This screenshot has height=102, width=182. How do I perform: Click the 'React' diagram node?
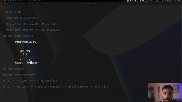pos(19,63)
